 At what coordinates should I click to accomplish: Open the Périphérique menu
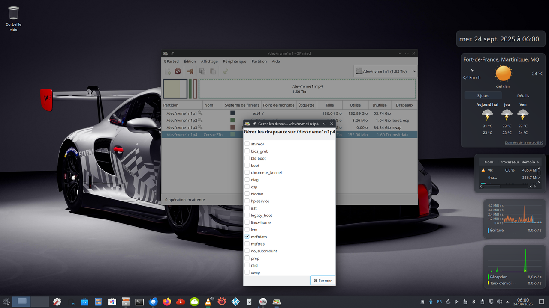pos(235,61)
